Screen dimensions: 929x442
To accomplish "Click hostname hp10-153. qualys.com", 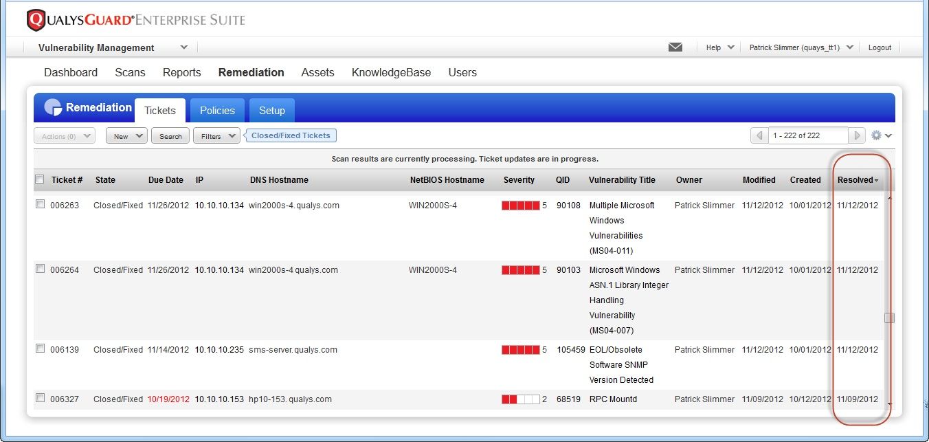I will click(x=290, y=399).
